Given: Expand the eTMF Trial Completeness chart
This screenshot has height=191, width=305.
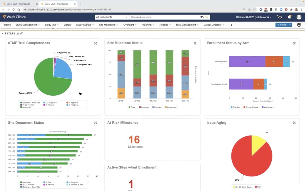Looking at the screenshot, I should click(x=96, y=43).
